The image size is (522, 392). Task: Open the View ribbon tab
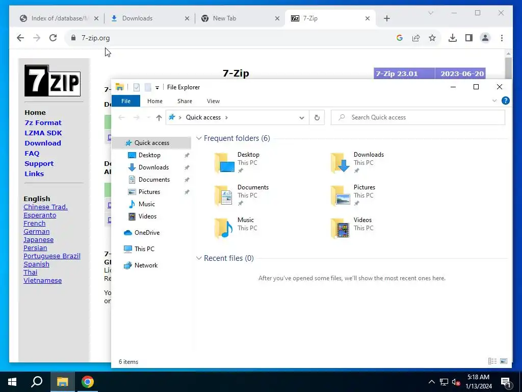point(213,101)
